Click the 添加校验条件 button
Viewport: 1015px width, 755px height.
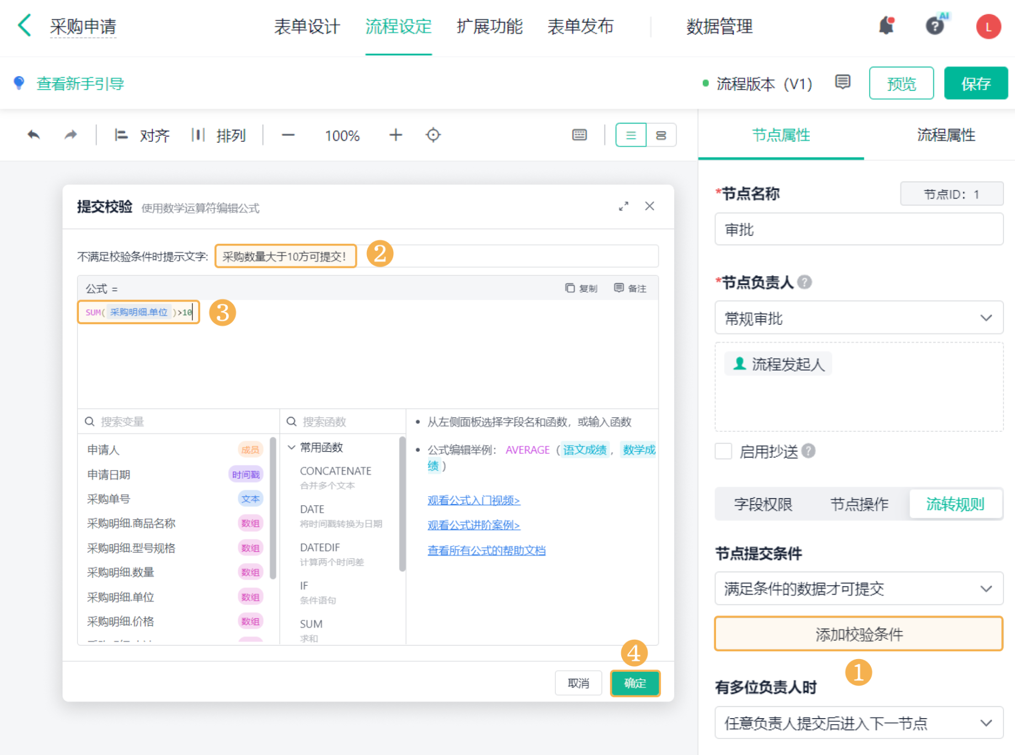(859, 634)
